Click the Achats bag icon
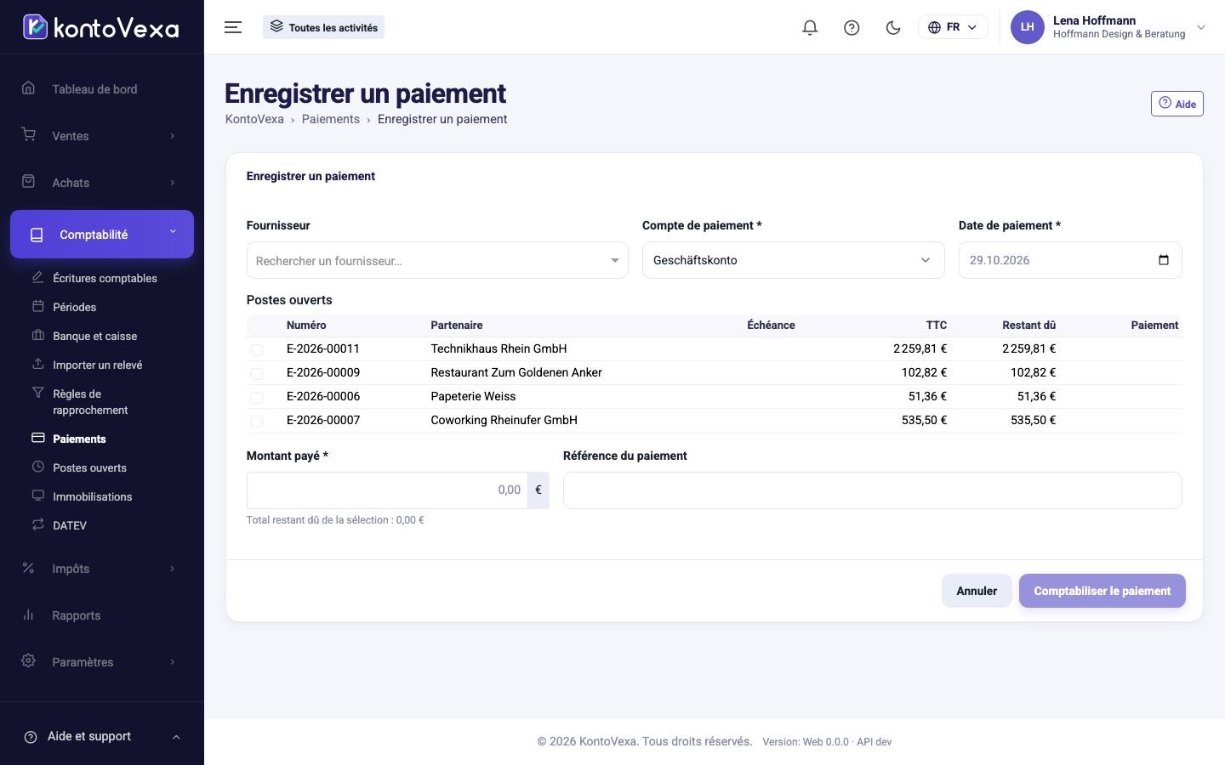1225x765 pixels. pyautogui.click(x=28, y=182)
